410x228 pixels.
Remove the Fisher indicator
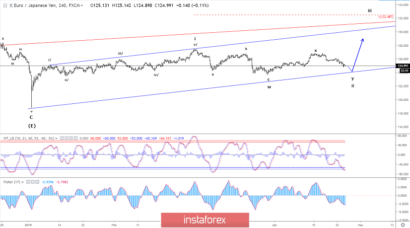(x=37, y=182)
